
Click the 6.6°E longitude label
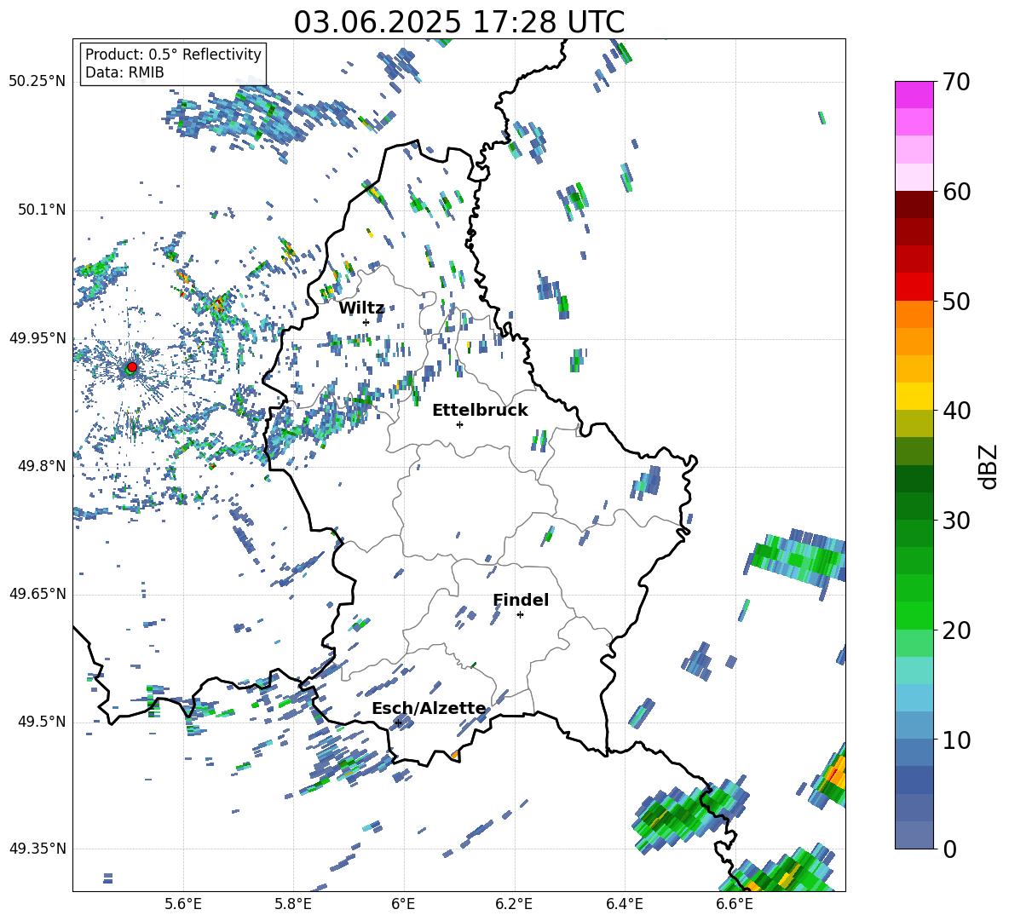[x=735, y=904]
